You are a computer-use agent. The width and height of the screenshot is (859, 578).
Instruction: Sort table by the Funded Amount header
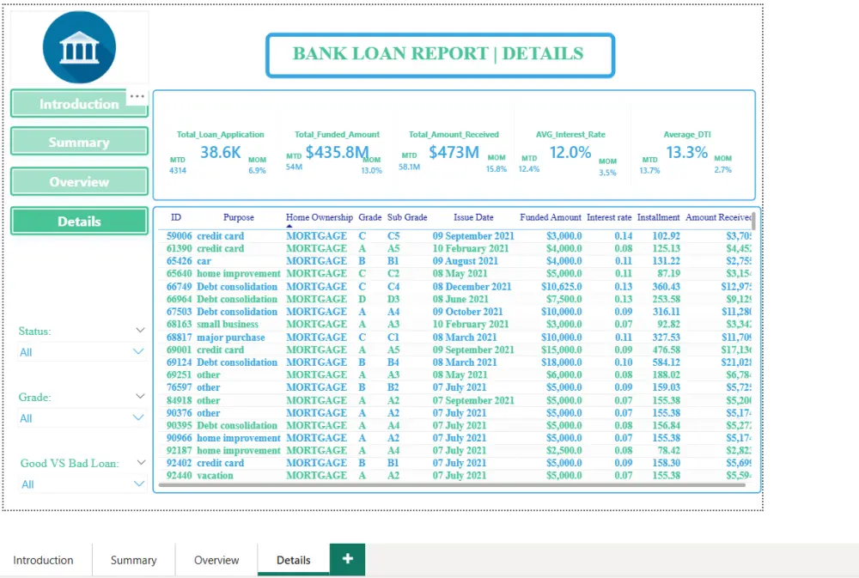click(x=550, y=217)
